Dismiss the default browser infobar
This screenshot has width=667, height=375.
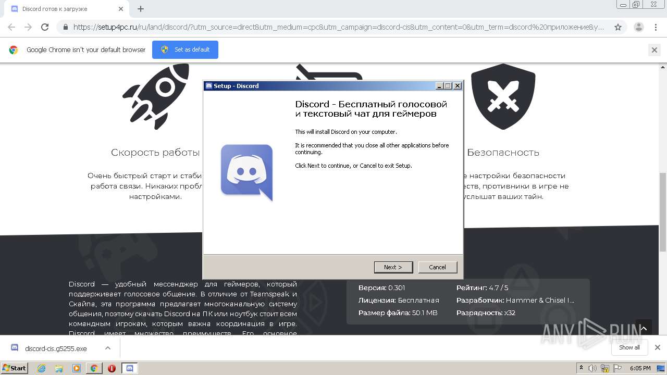[x=654, y=50]
